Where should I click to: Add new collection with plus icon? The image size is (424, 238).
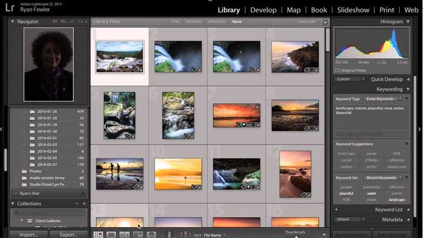[84, 204]
